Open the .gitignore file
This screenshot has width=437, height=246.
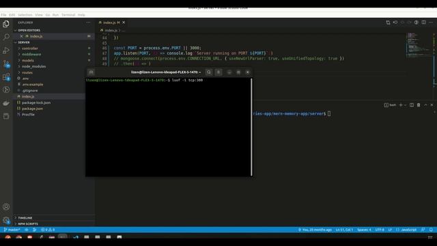tap(30, 91)
